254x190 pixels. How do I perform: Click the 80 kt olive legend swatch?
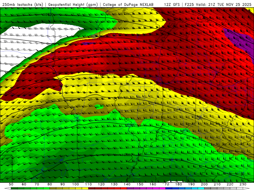pos(53,188)
